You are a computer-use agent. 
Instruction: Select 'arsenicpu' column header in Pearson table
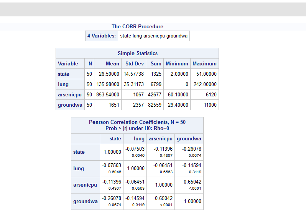[x=161, y=139]
